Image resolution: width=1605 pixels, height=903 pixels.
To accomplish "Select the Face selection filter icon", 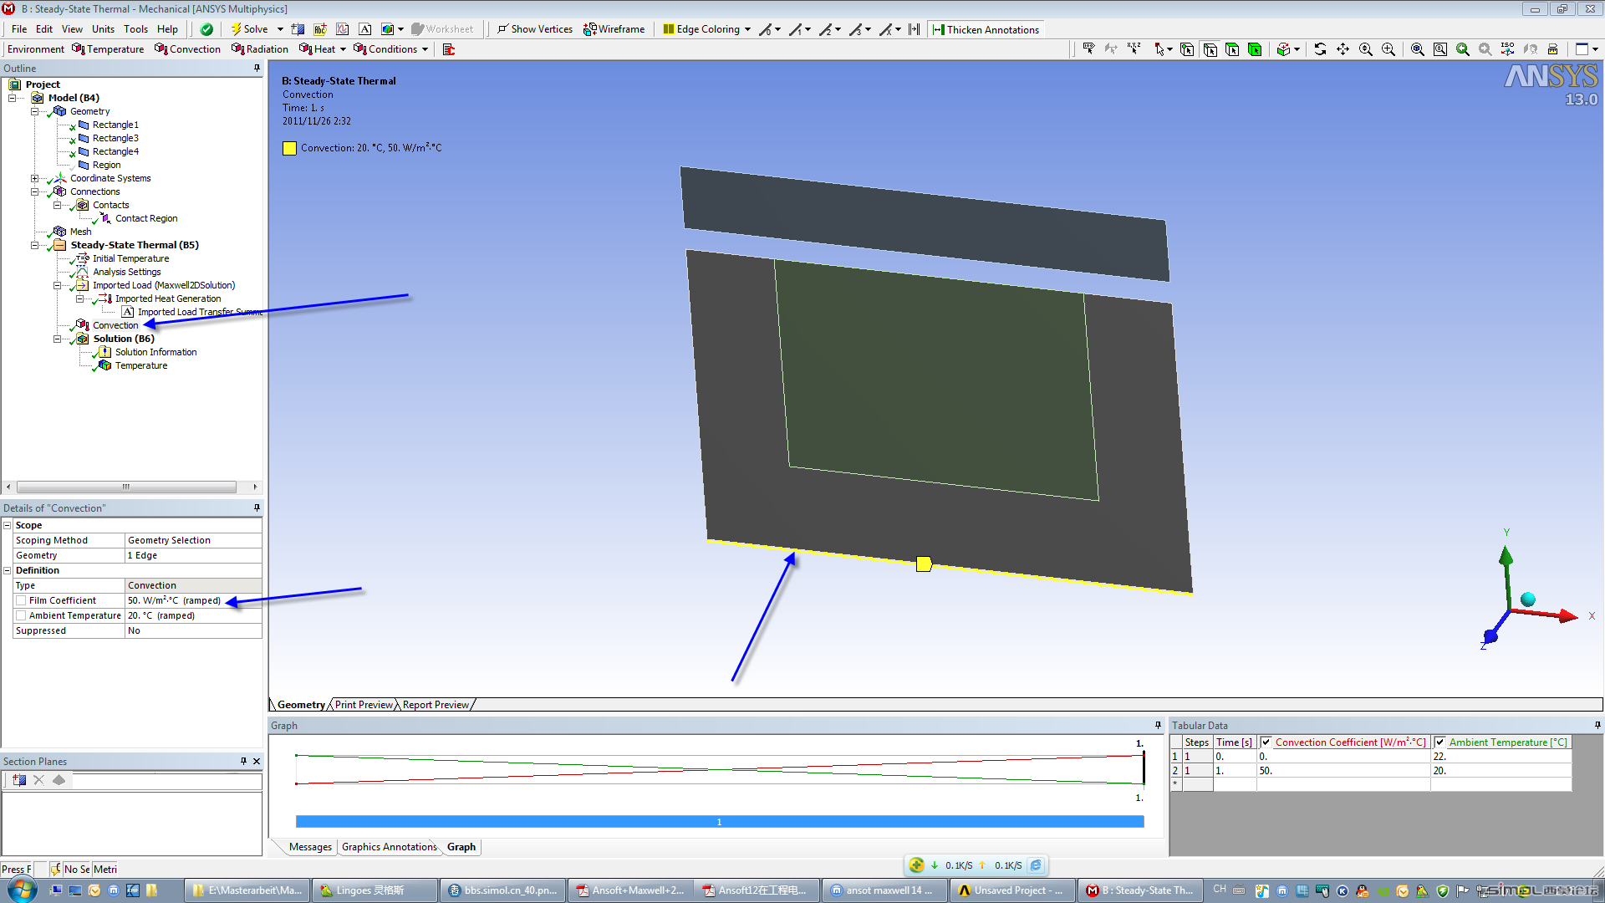I will coord(1232,49).
